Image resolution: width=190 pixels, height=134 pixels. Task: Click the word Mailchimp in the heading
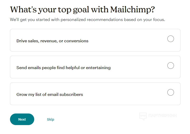132,10
